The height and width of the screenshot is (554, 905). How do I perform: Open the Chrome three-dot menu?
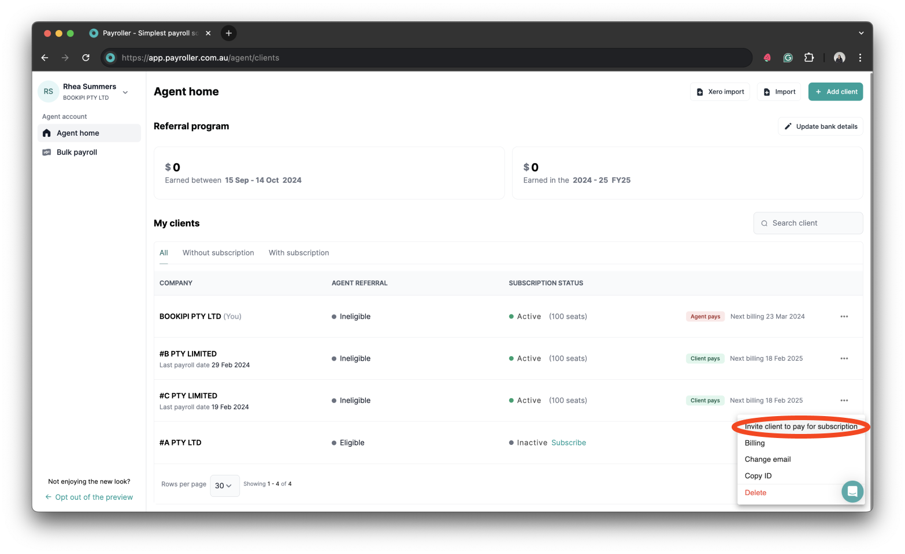(860, 58)
